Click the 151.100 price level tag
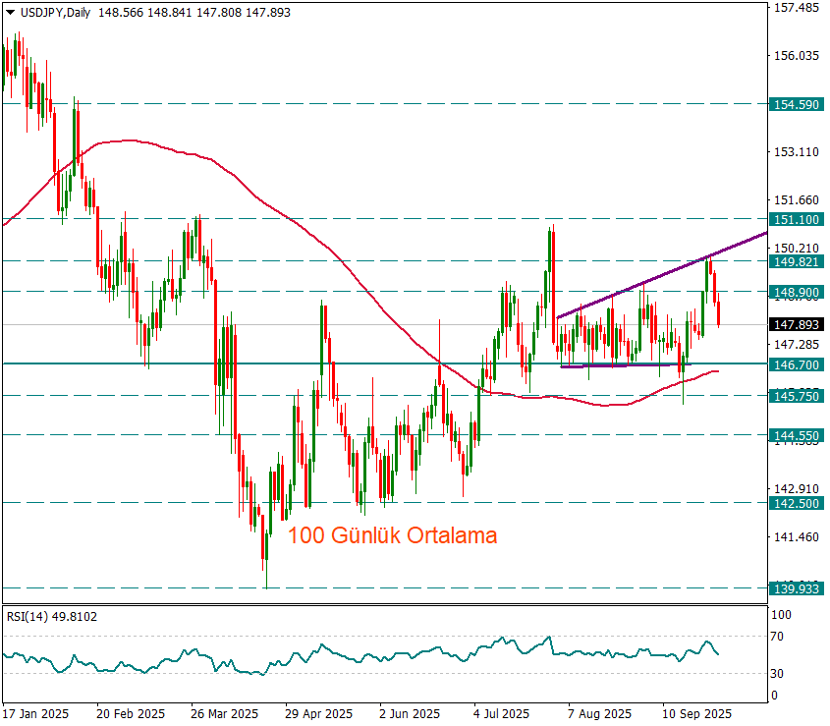 point(797,219)
